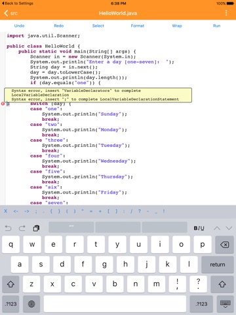Toggle Wrap in the editor toolbar
This screenshot has width=236, height=315.
[x=177, y=26]
